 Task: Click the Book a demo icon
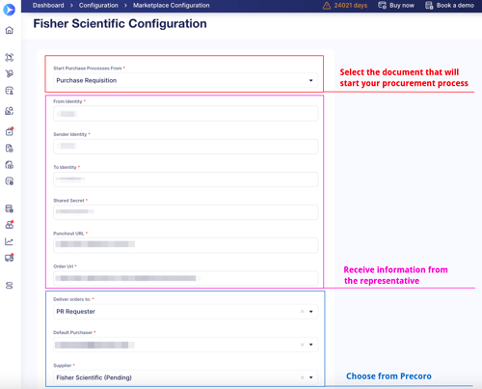pos(429,6)
